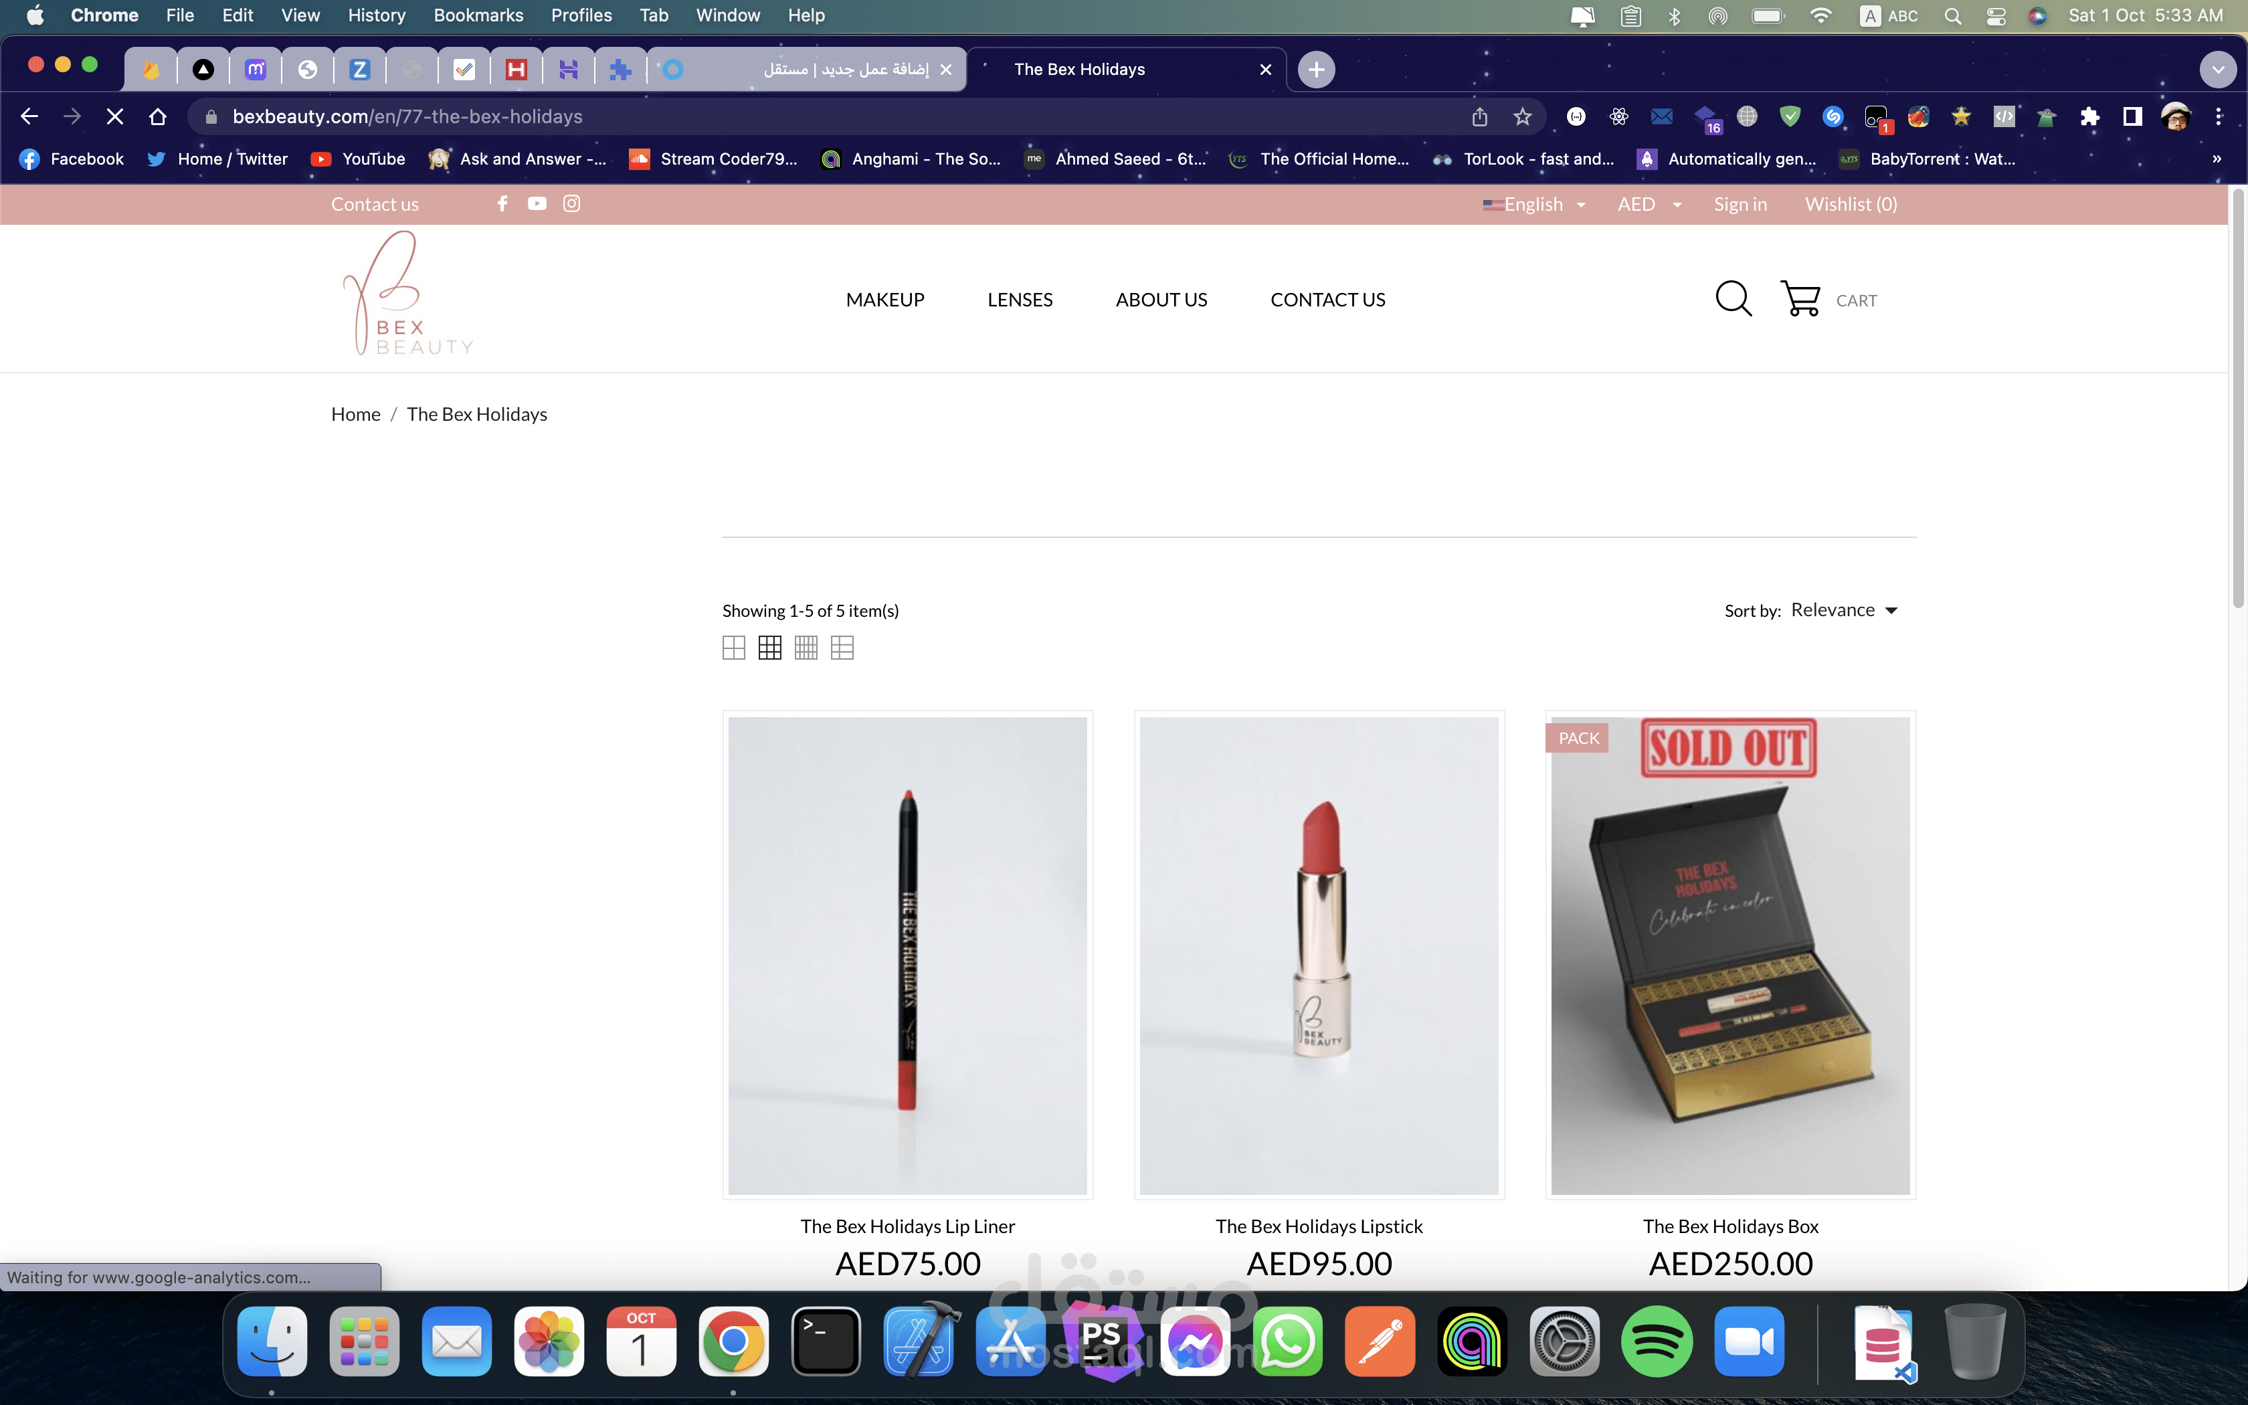
Task: Switch to list layout view
Action: click(x=842, y=648)
